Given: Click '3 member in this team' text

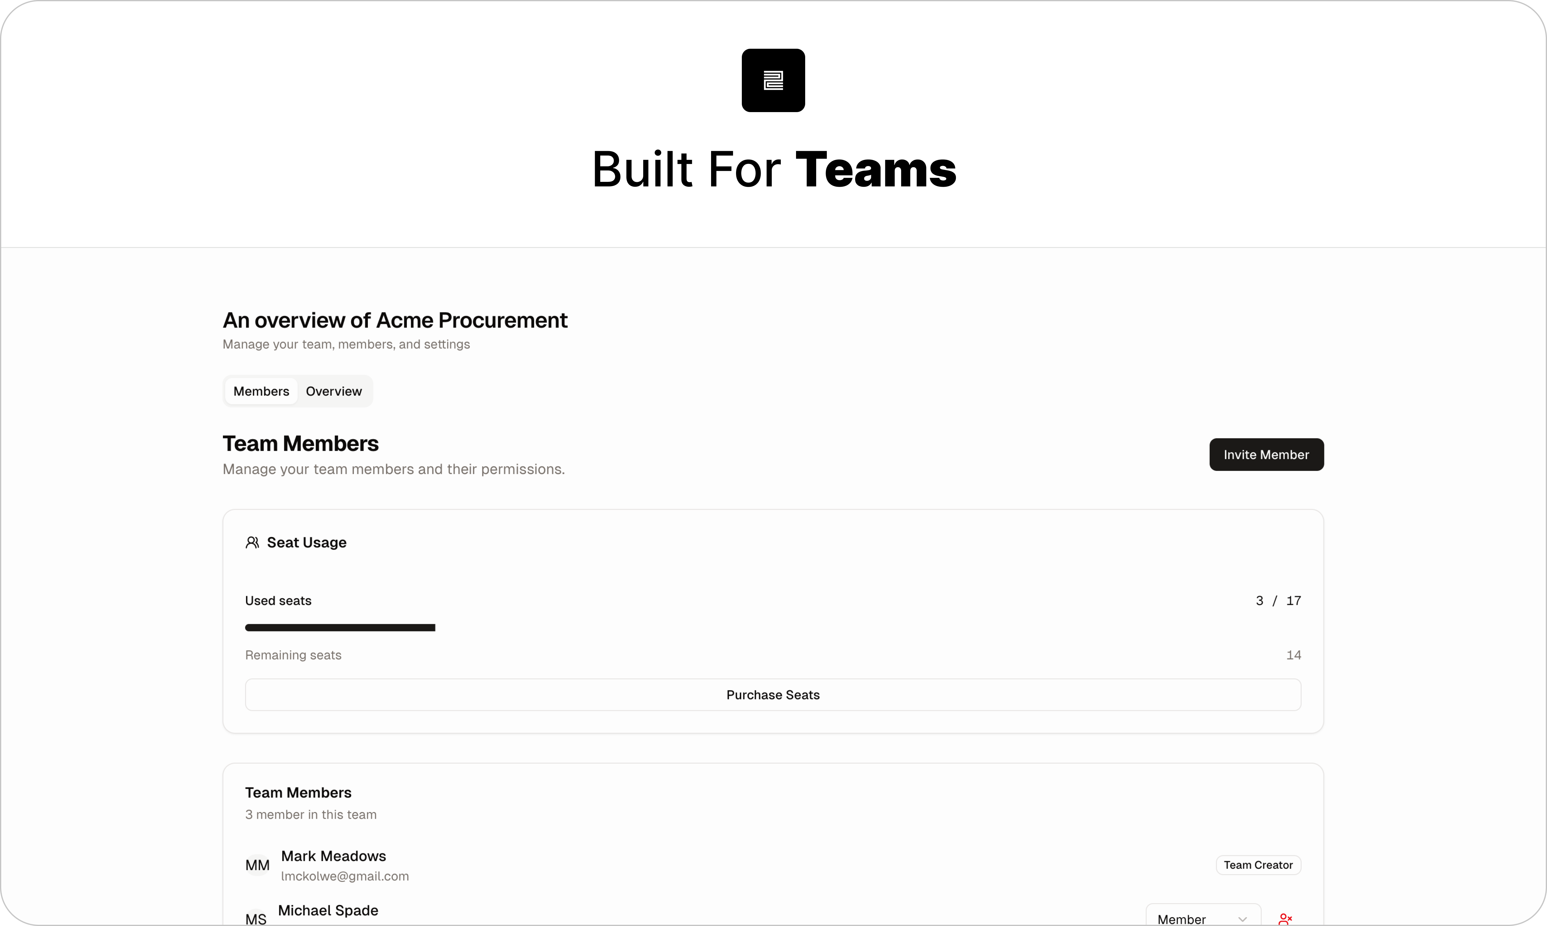Looking at the screenshot, I should (x=311, y=814).
